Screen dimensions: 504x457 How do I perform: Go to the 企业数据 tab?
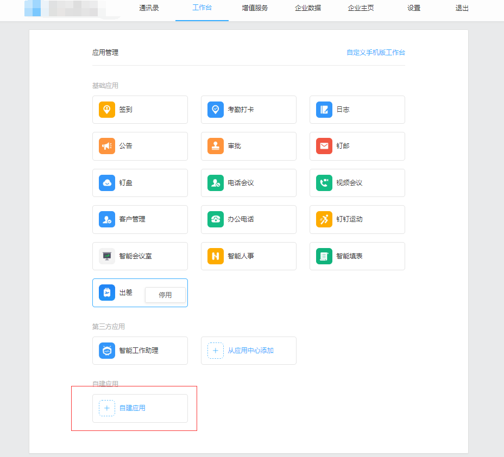coord(308,8)
